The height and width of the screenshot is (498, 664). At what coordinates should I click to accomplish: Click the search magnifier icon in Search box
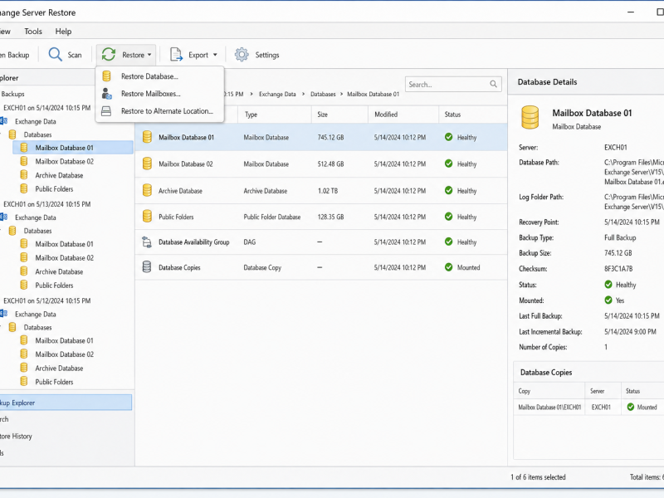click(x=493, y=85)
